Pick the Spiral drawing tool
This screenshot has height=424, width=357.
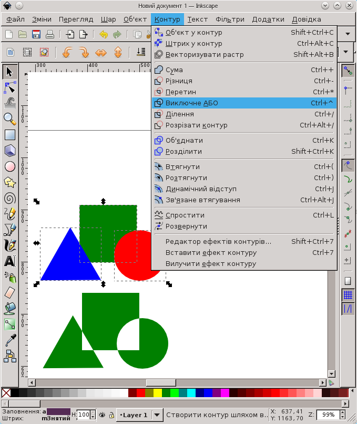9,198
